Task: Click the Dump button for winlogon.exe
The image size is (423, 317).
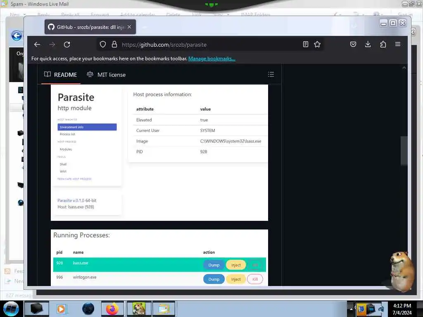Action: pyautogui.click(x=214, y=279)
